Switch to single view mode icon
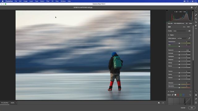Image resolution: width=198 pixels, height=111 pixels. pyautogui.click(x=159, y=103)
